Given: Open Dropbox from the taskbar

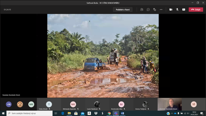Looking at the screenshot, I should click(96, 113).
